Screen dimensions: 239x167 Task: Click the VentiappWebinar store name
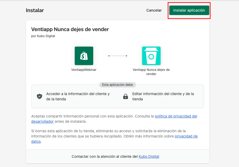click(x=84, y=70)
